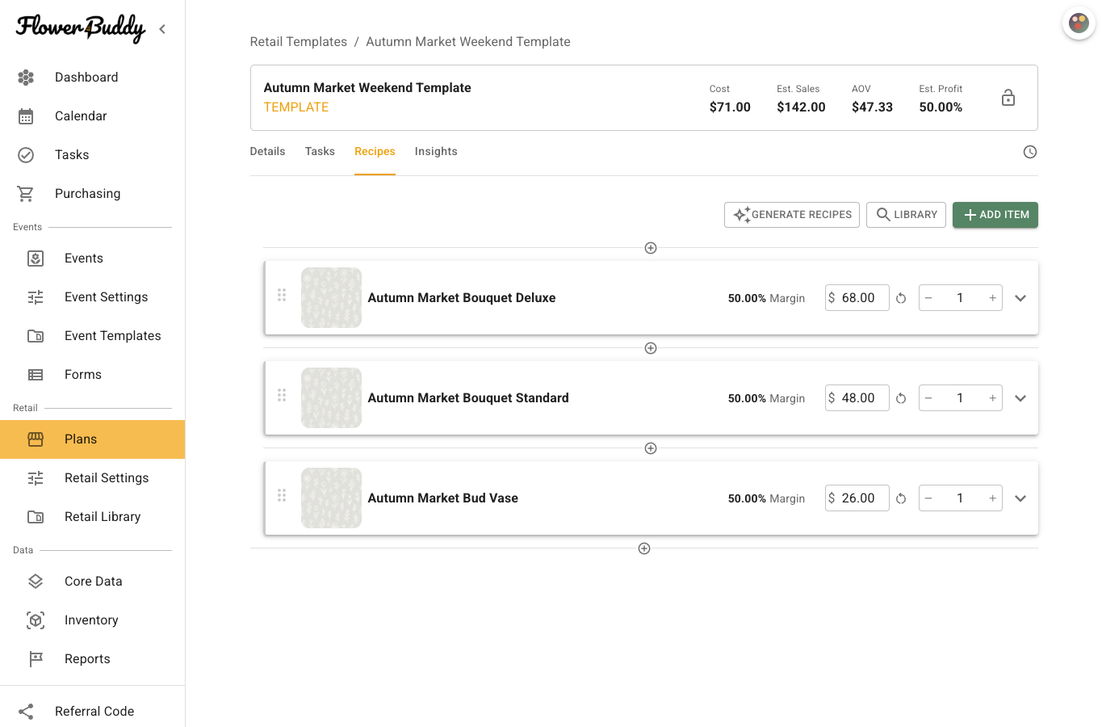Open the history clock icon
Image resolution: width=1102 pixels, height=727 pixels.
pos(1030,152)
